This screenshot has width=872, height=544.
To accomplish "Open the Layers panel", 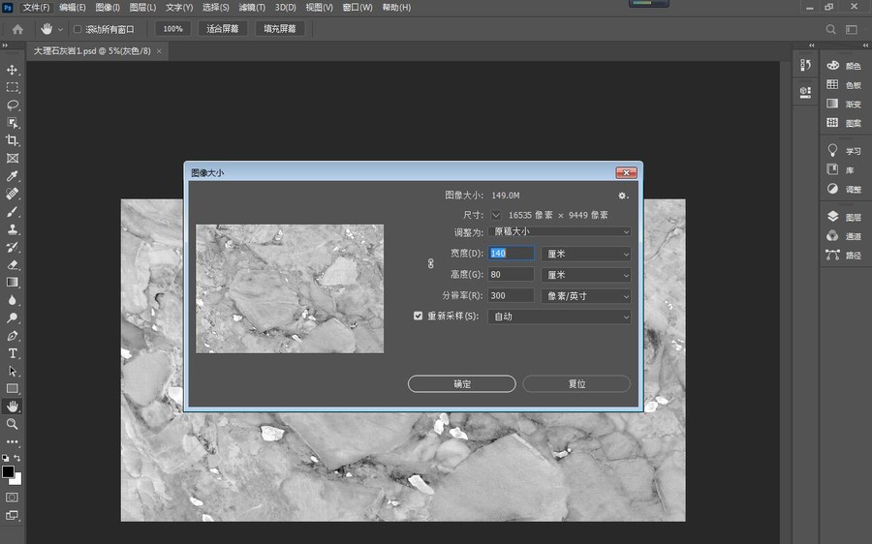I will (x=844, y=217).
